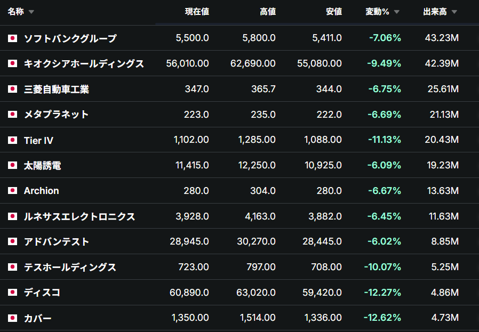The height and width of the screenshot is (332, 479).
Task: Open the 変動% column sort dropdown arrow
Action: (x=396, y=12)
